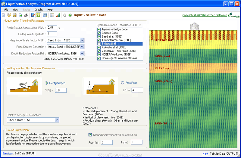
Task: Click the SILT (3 m) layer
Action: coord(193,68)
